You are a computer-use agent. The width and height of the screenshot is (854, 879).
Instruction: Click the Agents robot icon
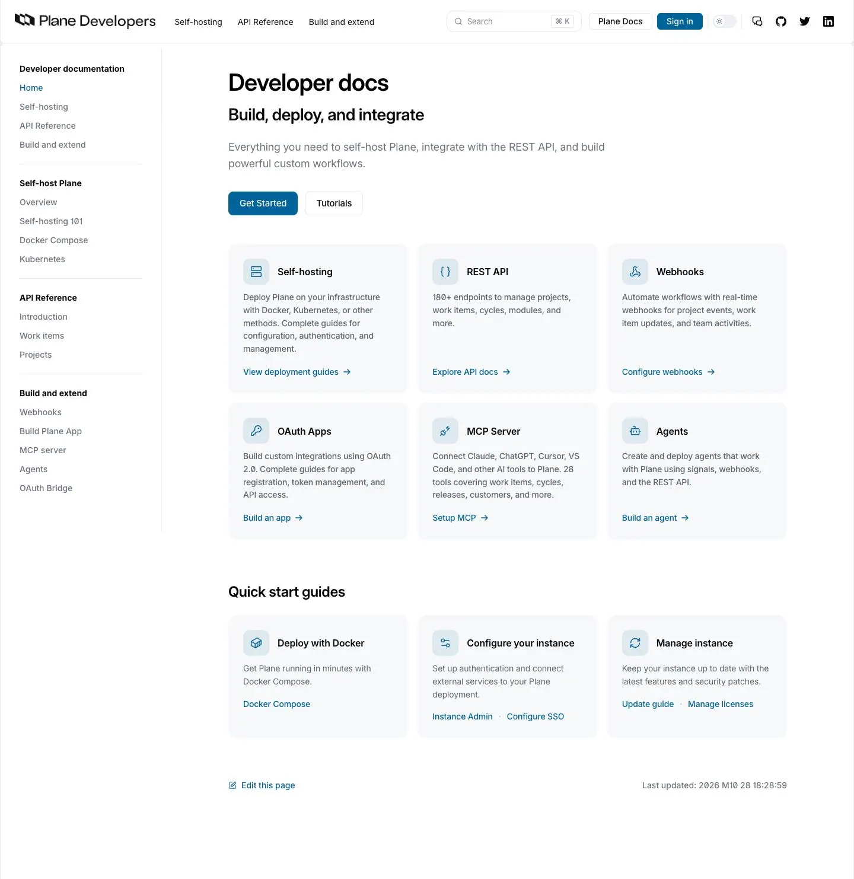[x=635, y=431]
